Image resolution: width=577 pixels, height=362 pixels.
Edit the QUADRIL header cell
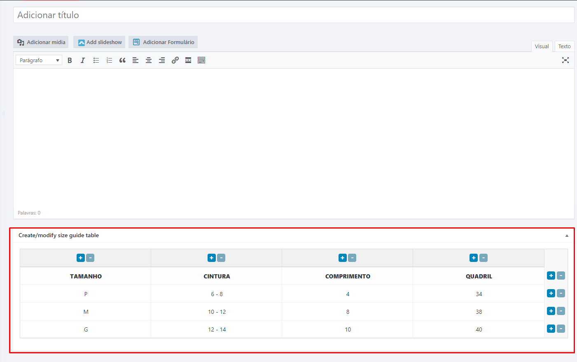click(479, 276)
